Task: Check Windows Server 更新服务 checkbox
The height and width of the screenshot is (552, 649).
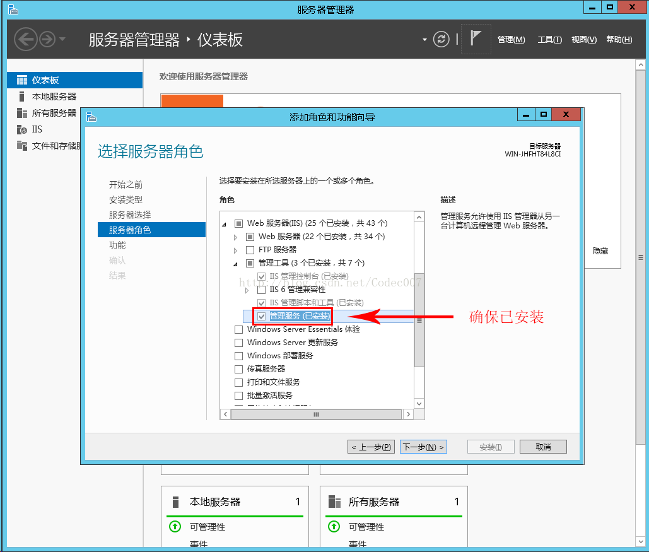Action: (238, 343)
